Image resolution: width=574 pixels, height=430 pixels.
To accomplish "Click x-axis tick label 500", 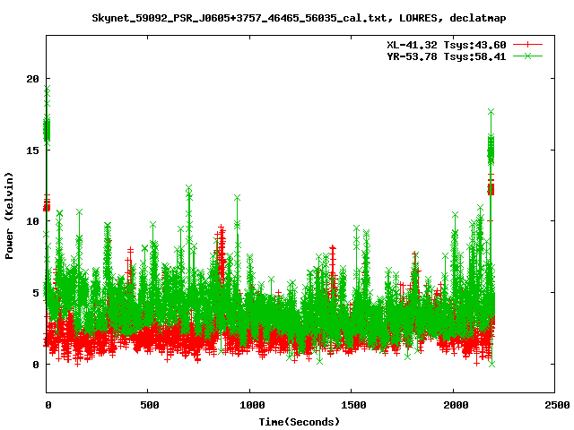I will click(x=150, y=405).
